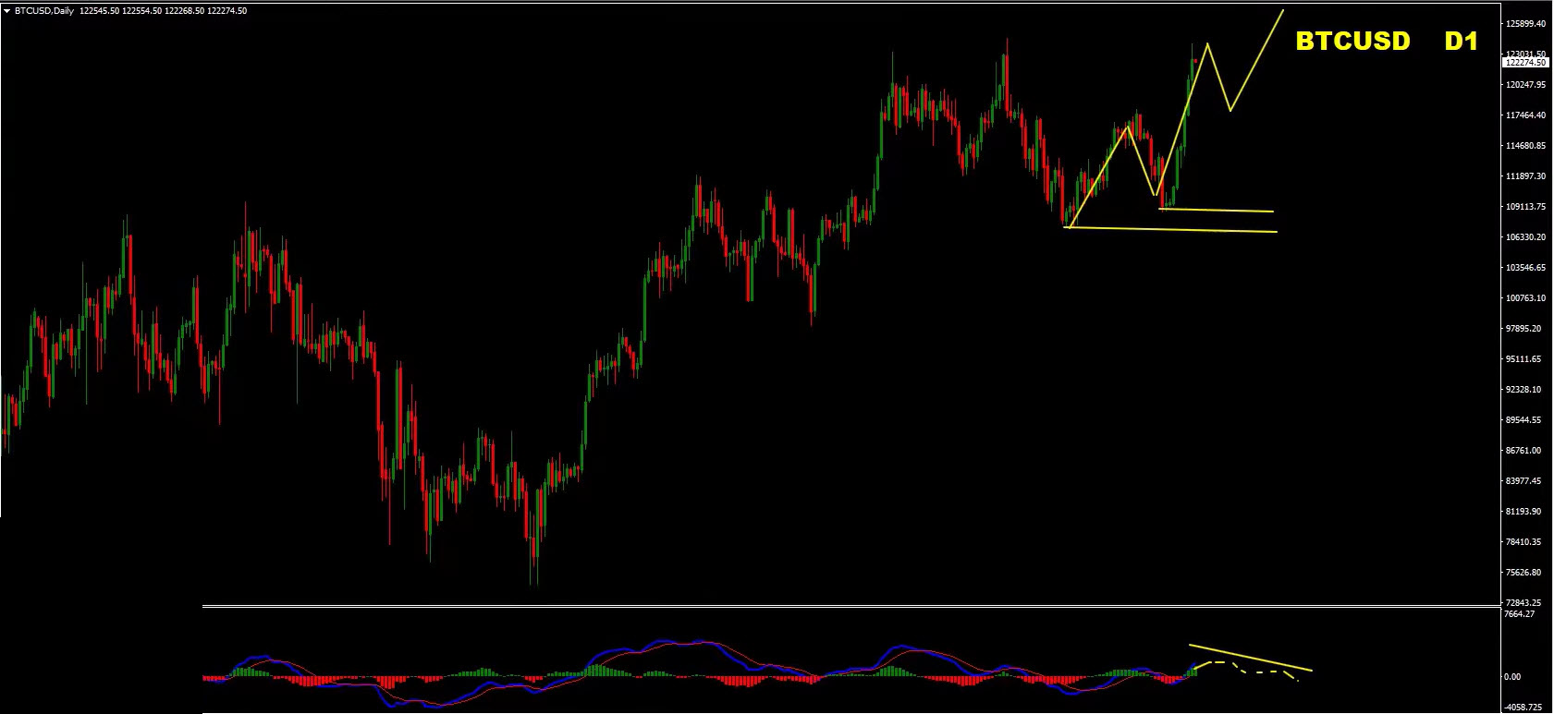Click the BTCUSD,Daily chart title
Viewport: 1554px width, 714px height.
coord(44,11)
